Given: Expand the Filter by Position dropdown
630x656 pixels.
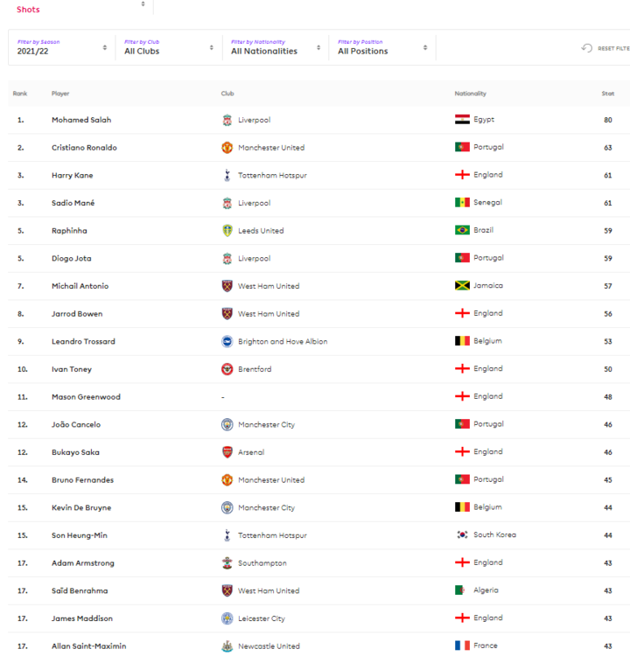Looking at the screenshot, I should [x=382, y=47].
